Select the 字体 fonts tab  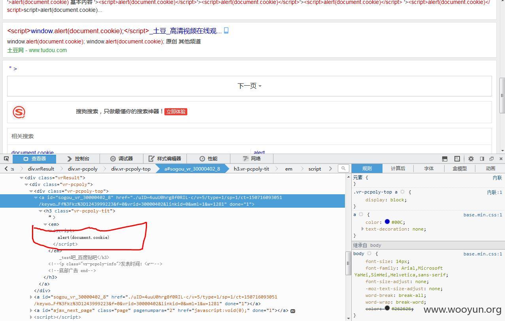(x=429, y=169)
